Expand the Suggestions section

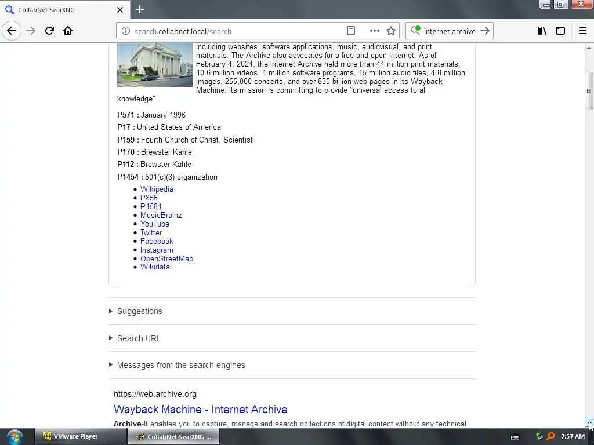click(139, 311)
